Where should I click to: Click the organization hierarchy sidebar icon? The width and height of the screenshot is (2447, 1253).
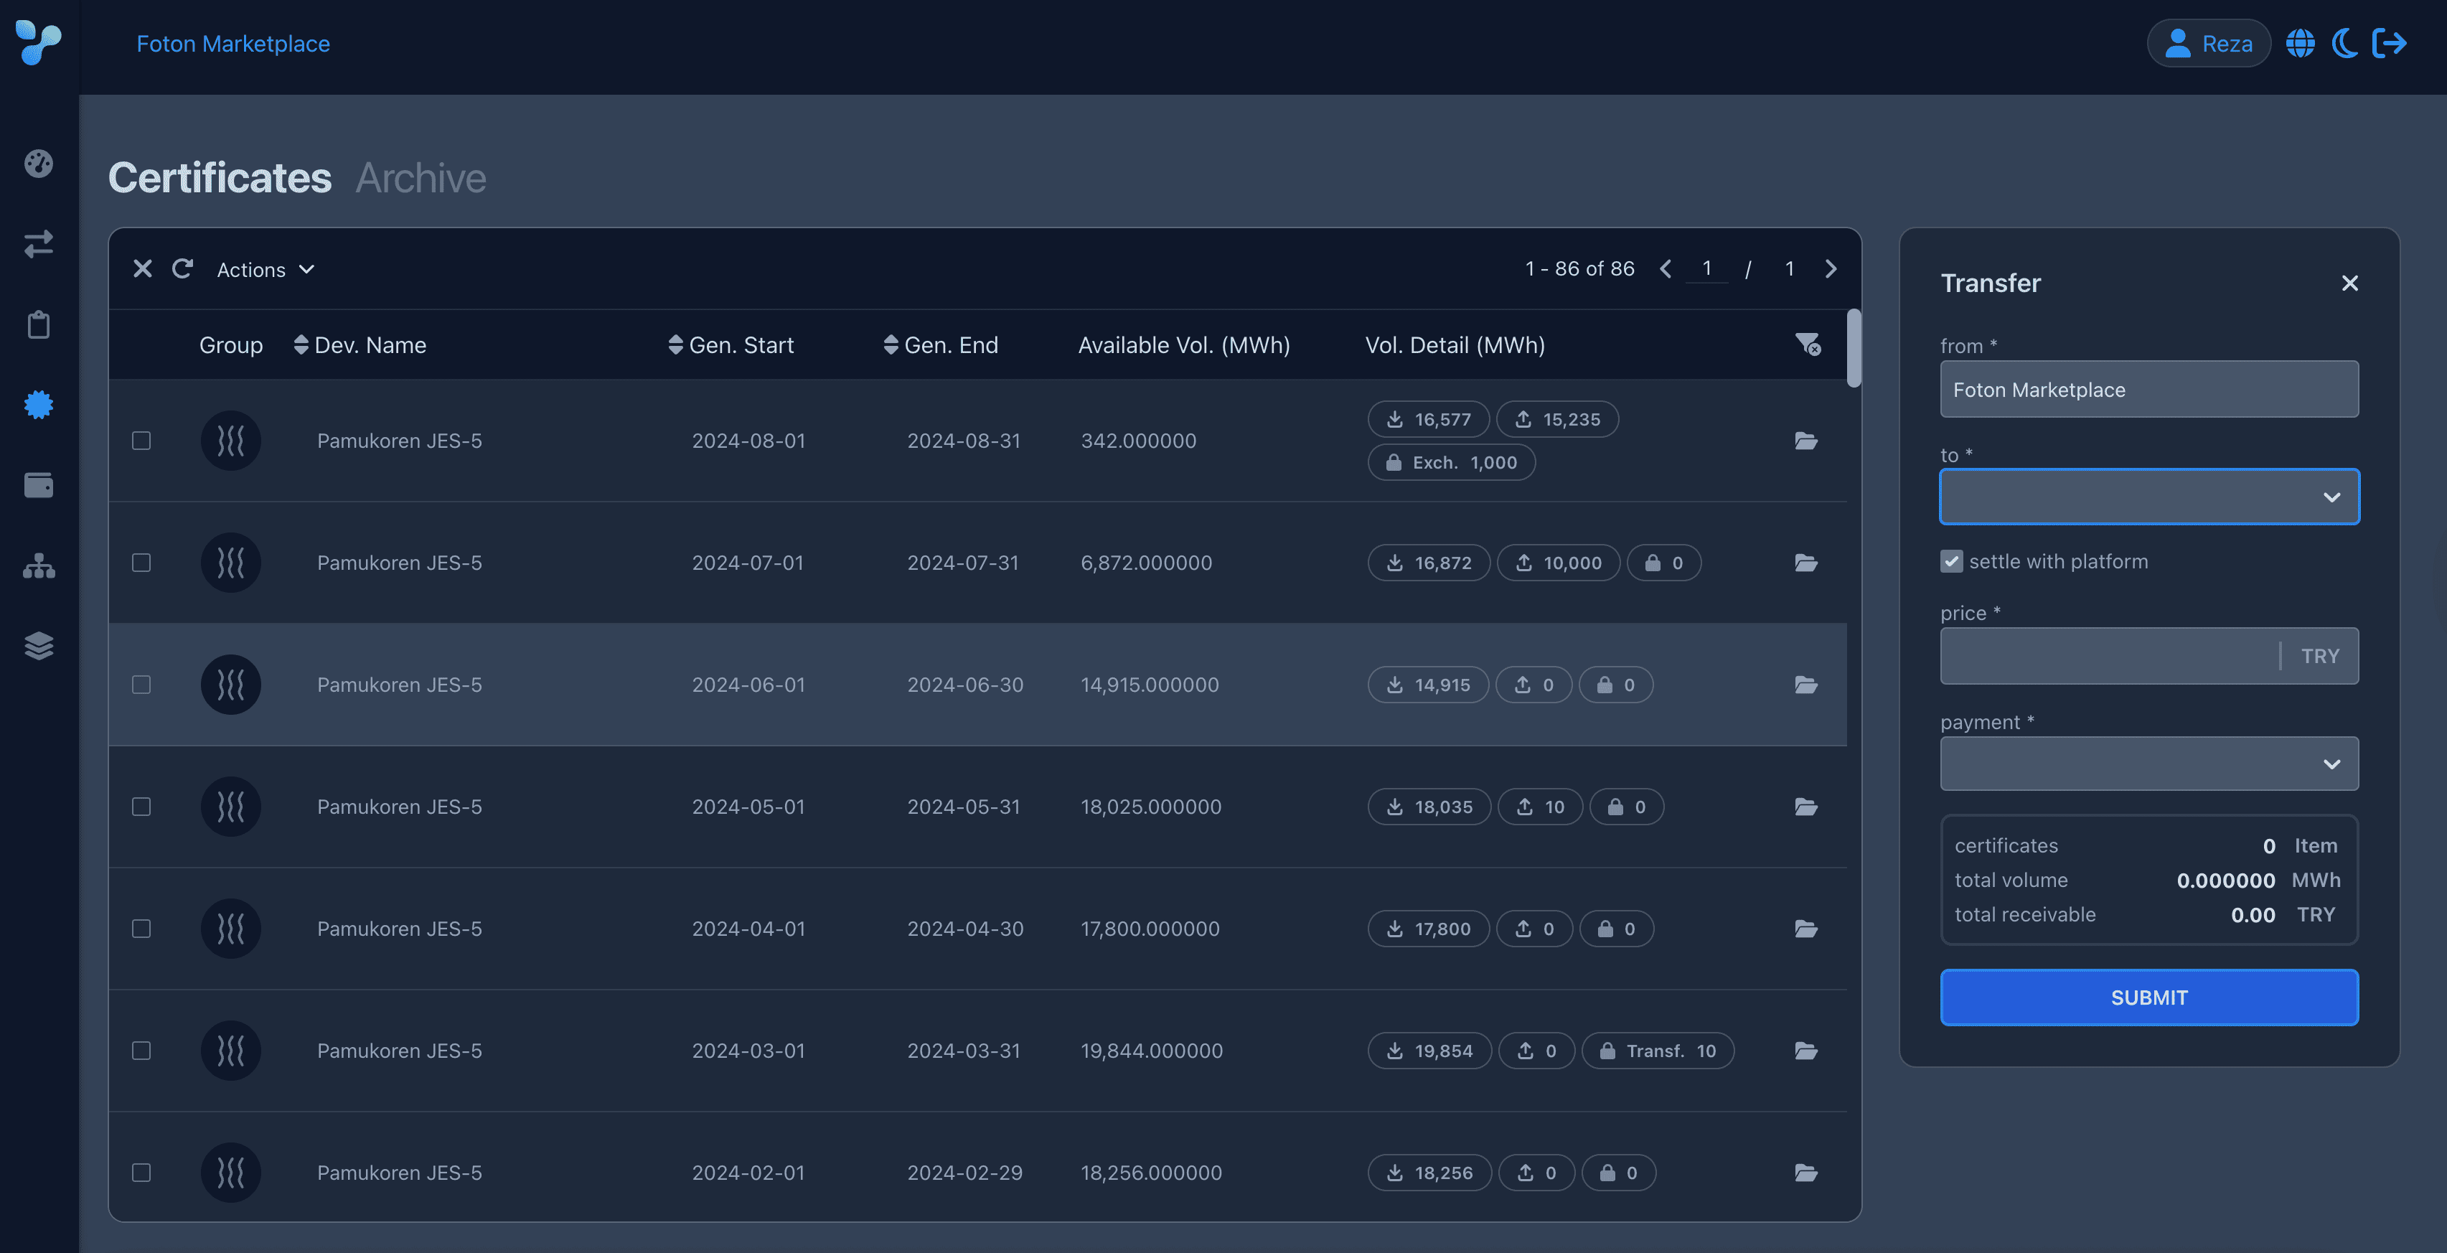(39, 566)
